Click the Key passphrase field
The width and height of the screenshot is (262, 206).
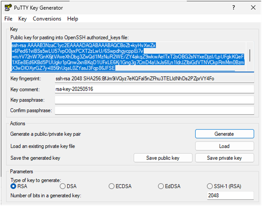[x=155, y=100]
